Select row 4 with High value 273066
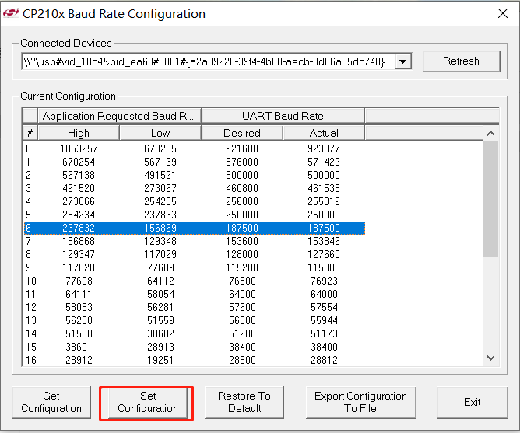Viewport: 520px width, 433px height. click(x=195, y=202)
